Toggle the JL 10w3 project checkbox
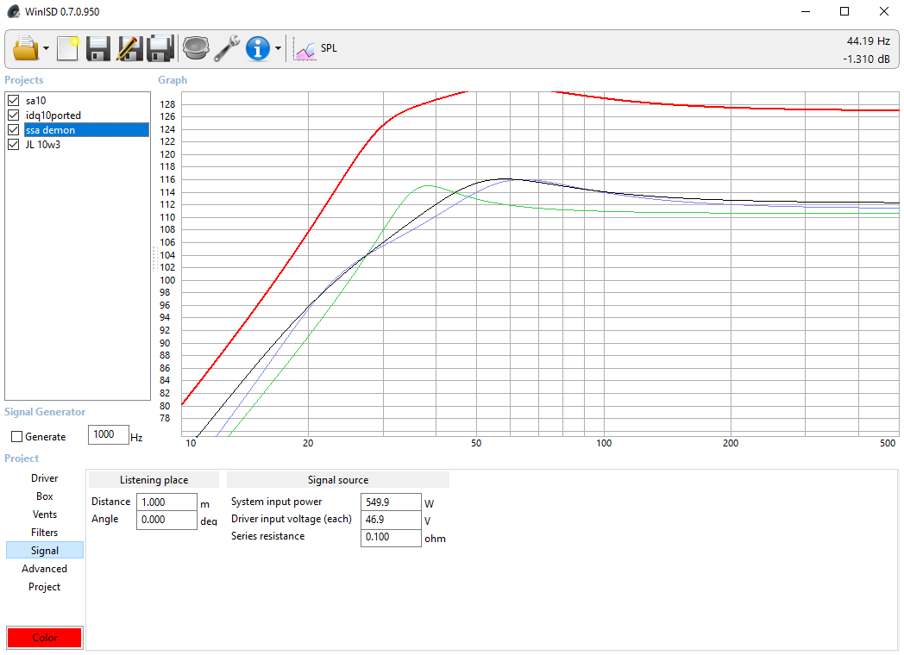The image size is (904, 655). pyautogui.click(x=14, y=145)
